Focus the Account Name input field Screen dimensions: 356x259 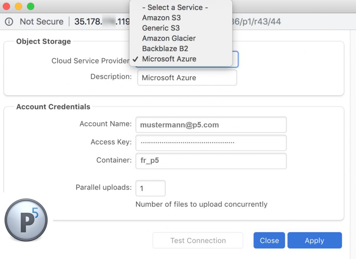[x=211, y=125]
